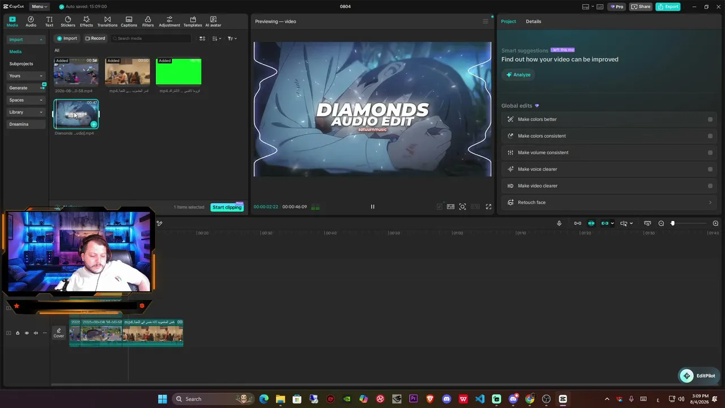Open the track more options ellipsis
The height and width of the screenshot is (408, 725).
(x=45, y=333)
